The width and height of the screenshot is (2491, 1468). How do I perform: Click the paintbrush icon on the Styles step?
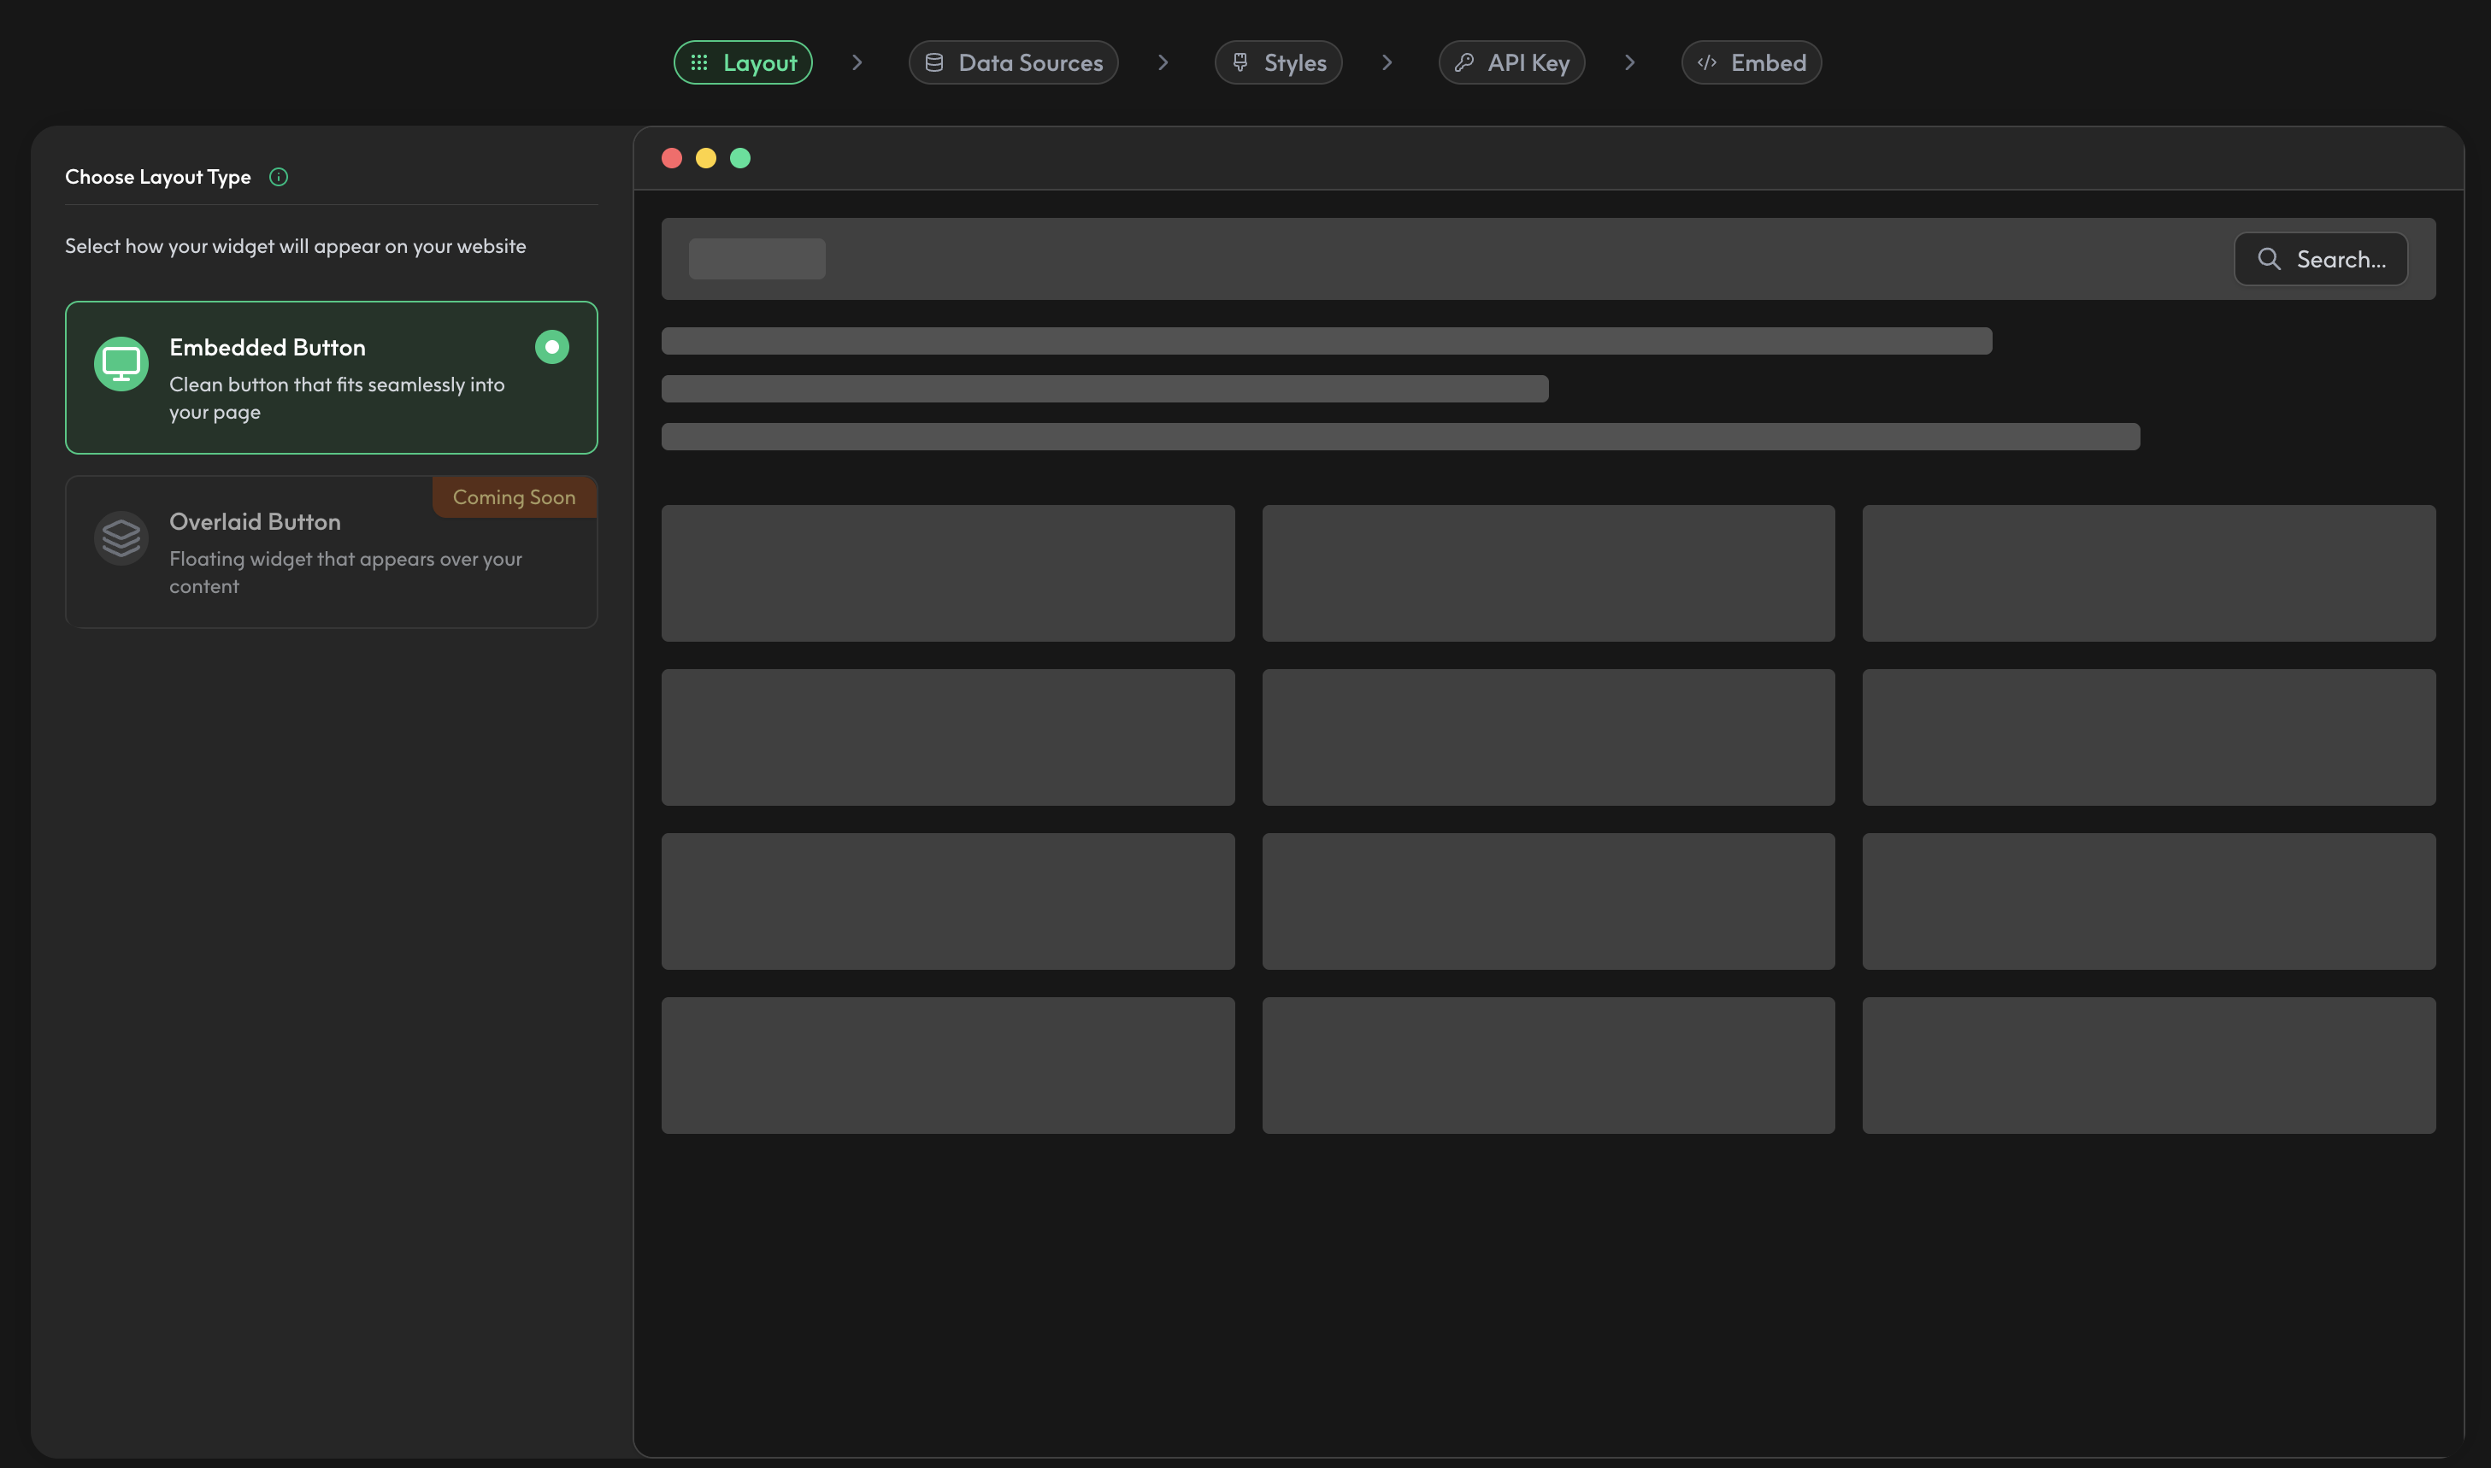click(1240, 62)
